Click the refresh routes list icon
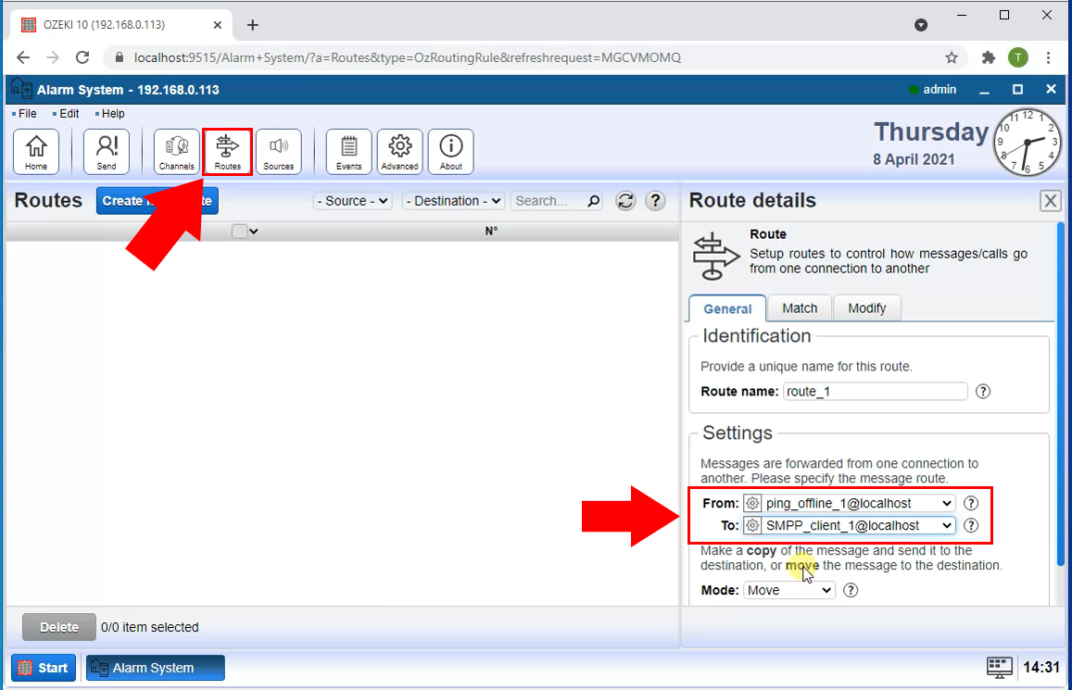Screen dimensions: 1072x690 pyautogui.click(x=624, y=201)
